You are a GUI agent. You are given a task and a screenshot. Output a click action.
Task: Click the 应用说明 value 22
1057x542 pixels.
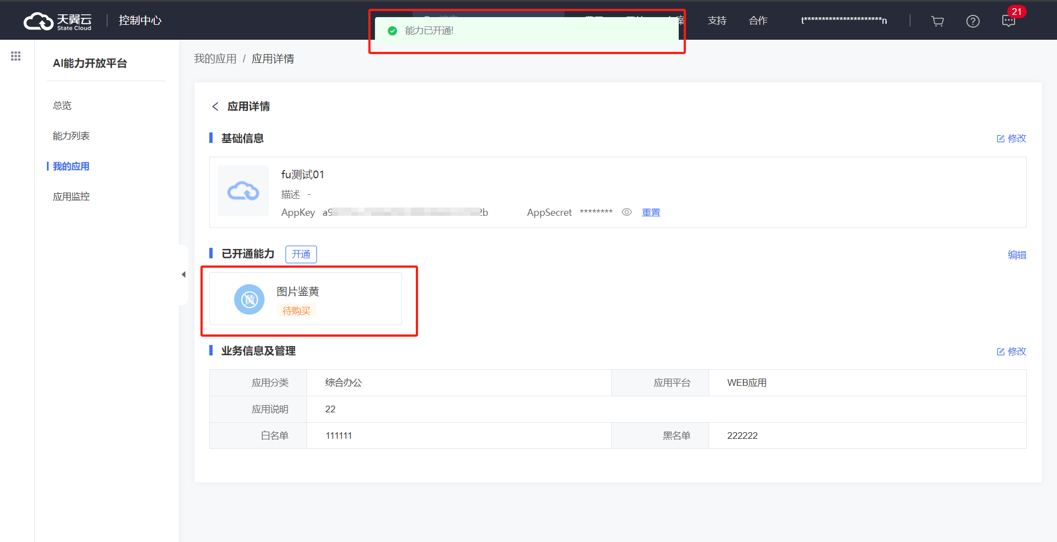(330, 409)
